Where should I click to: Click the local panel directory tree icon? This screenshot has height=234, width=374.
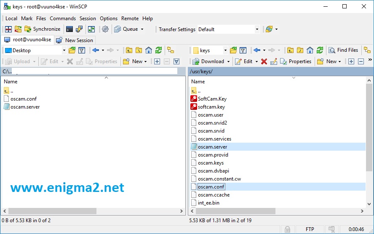(x=171, y=50)
